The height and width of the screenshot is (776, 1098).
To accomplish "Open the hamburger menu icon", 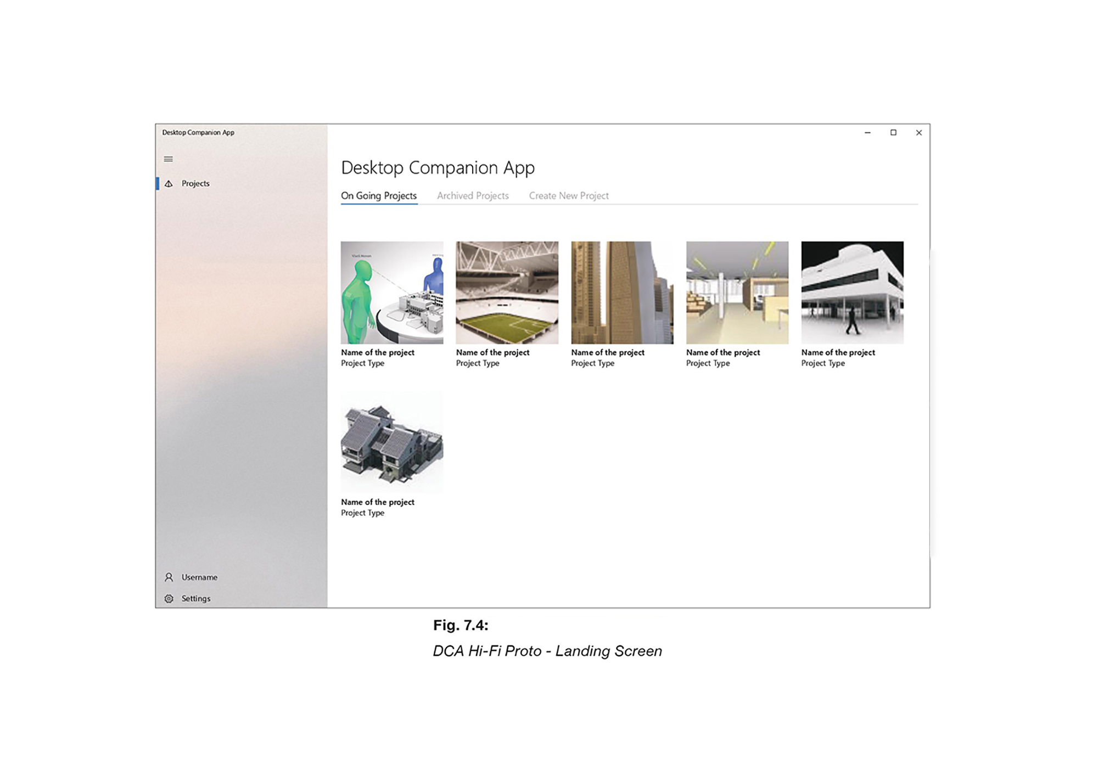I will coord(169,159).
